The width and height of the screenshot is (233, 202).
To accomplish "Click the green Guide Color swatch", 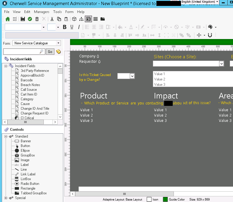I will pyautogui.click(x=165, y=199).
